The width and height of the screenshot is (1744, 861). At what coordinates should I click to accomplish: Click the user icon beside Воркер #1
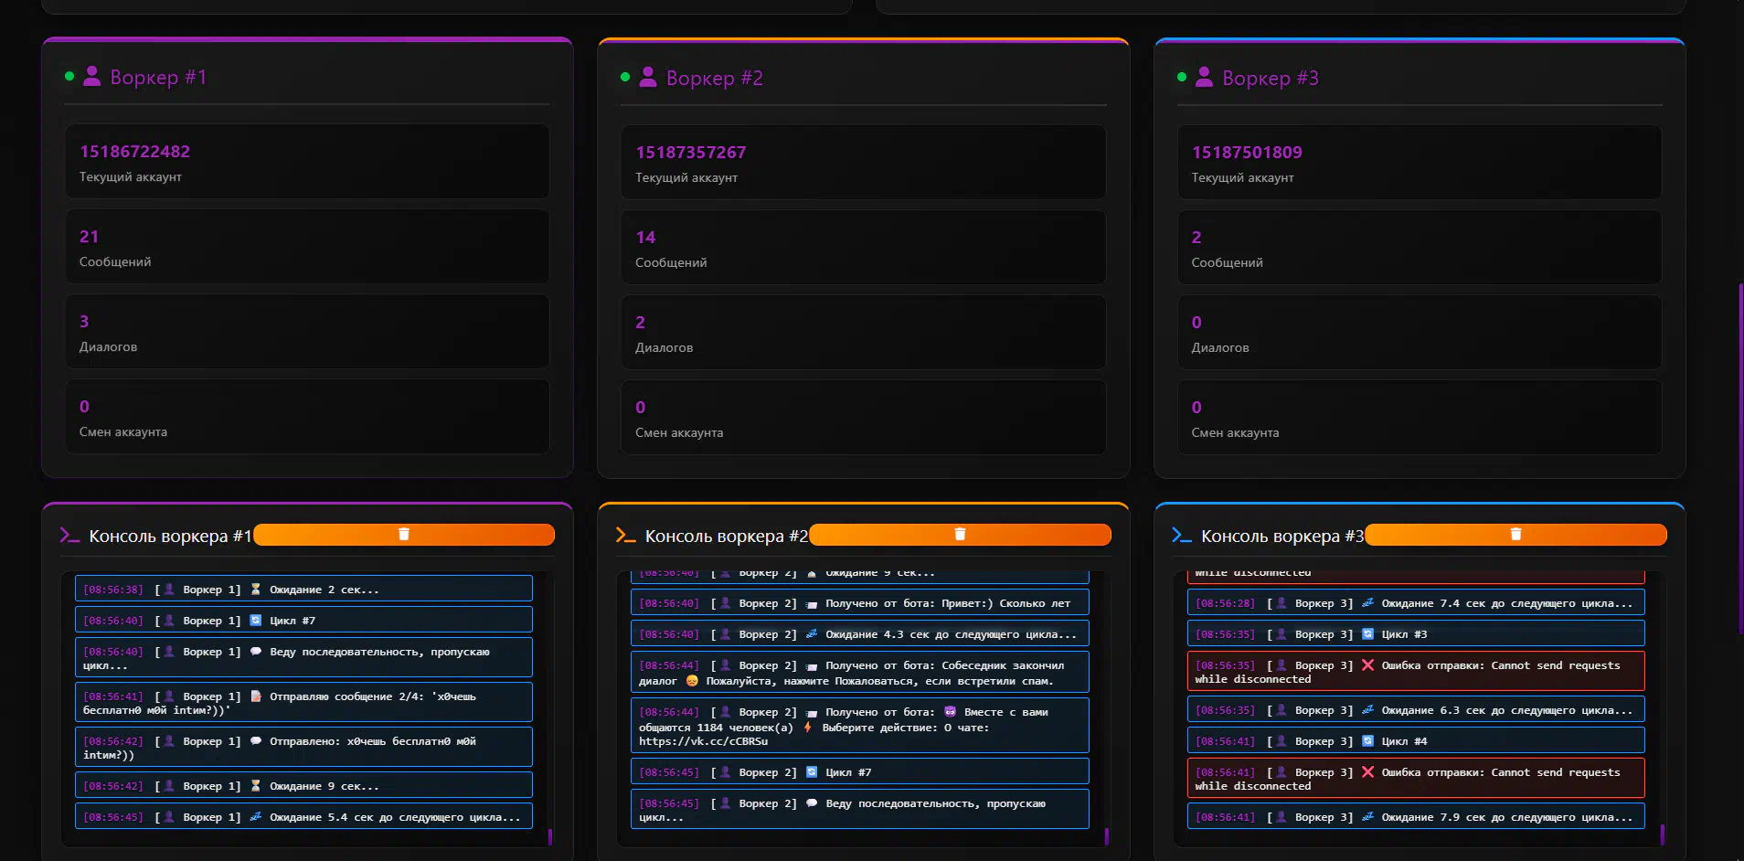91,77
